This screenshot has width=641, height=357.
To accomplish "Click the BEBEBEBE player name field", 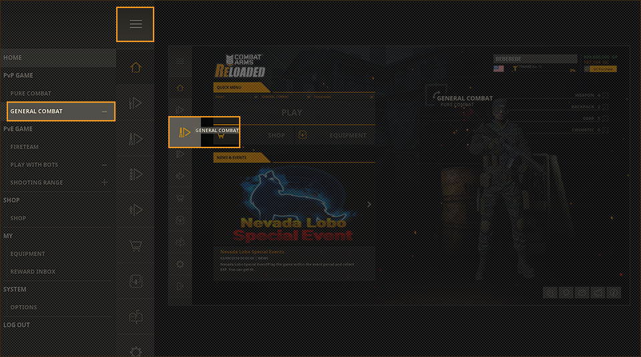I will tap(535, 59).
